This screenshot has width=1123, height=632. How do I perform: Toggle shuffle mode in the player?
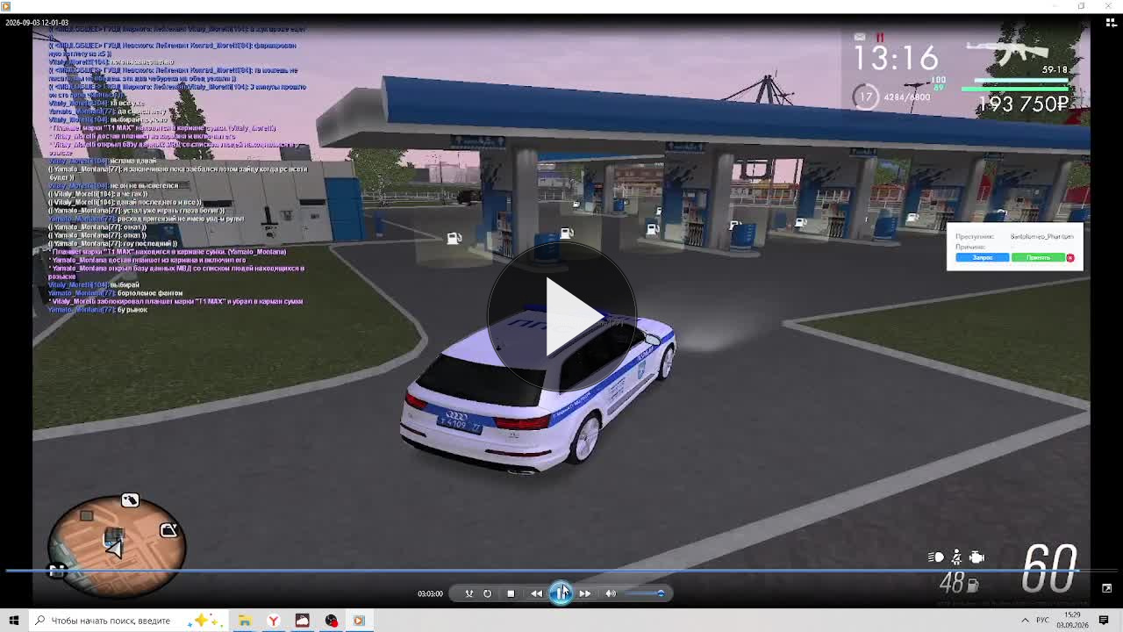point(469,593)
